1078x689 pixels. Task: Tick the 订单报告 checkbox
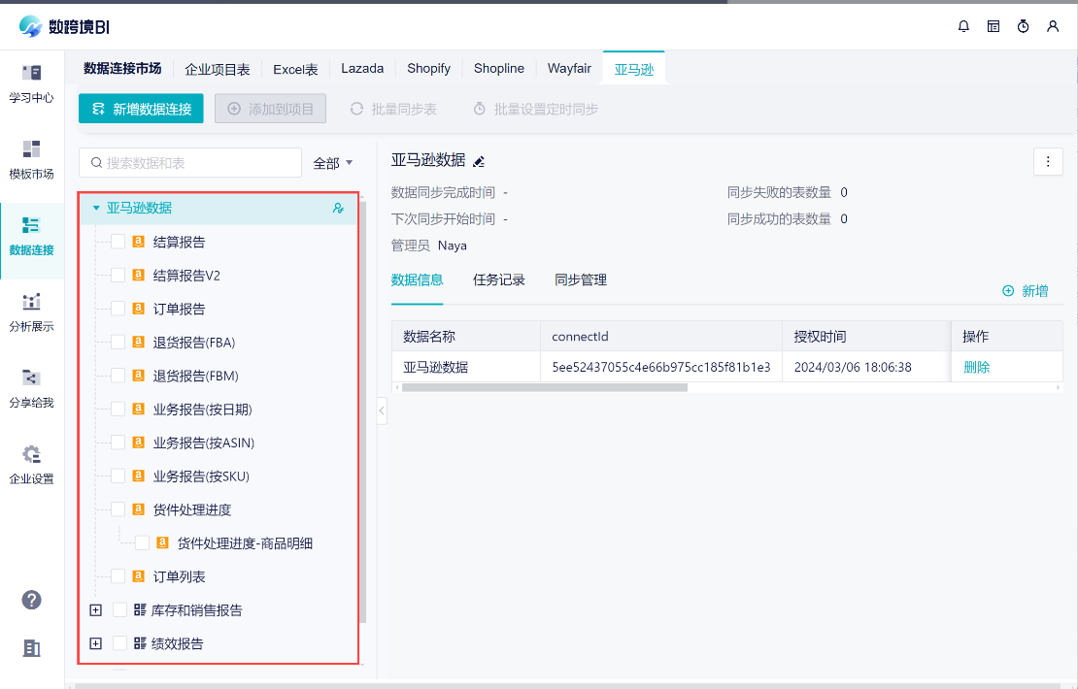118,309
